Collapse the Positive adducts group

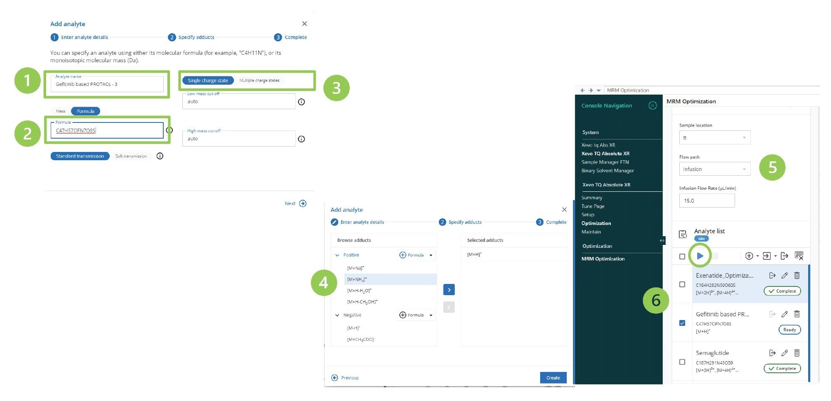pyautogui.click(x=337, y=255)
